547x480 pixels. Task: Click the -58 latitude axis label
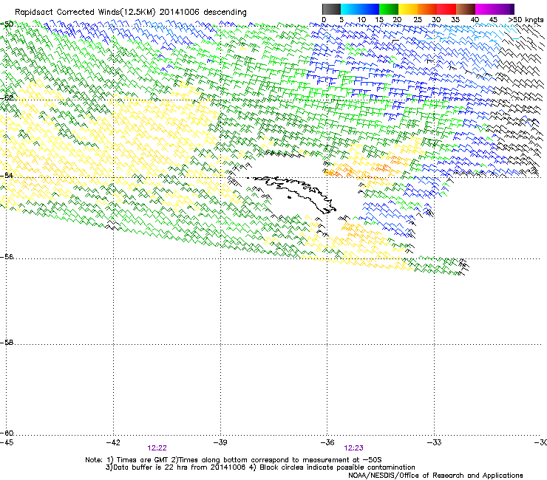click(7, 343)
